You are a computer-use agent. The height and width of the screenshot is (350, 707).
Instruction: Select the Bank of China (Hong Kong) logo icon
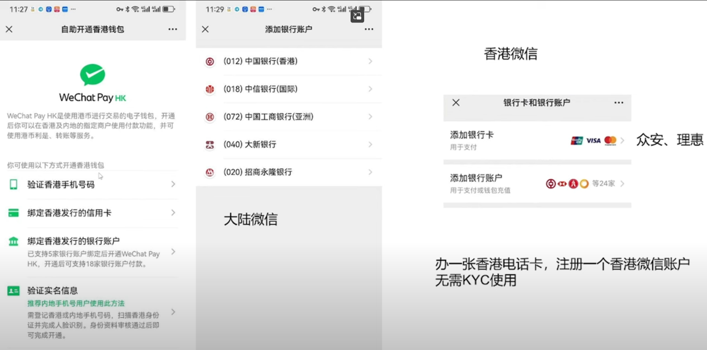click(x=210, y=61)
